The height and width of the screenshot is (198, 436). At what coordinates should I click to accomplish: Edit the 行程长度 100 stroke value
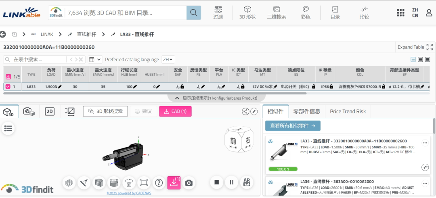[x=135, y=87]
